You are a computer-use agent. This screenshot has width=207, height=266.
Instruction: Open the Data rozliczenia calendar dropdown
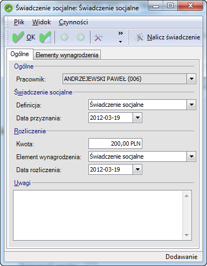(137, 169)
